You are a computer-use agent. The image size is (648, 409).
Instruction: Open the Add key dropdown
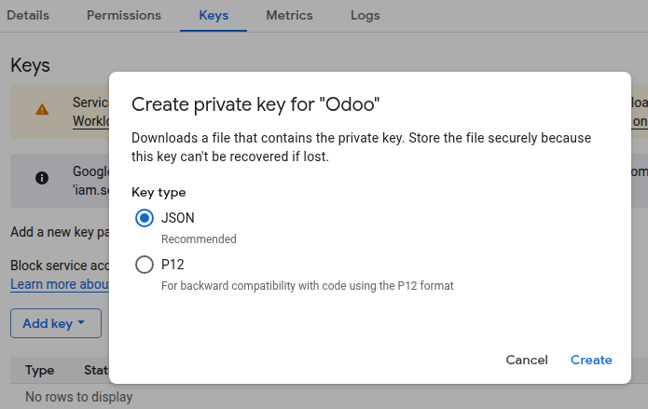click(55, 323)
